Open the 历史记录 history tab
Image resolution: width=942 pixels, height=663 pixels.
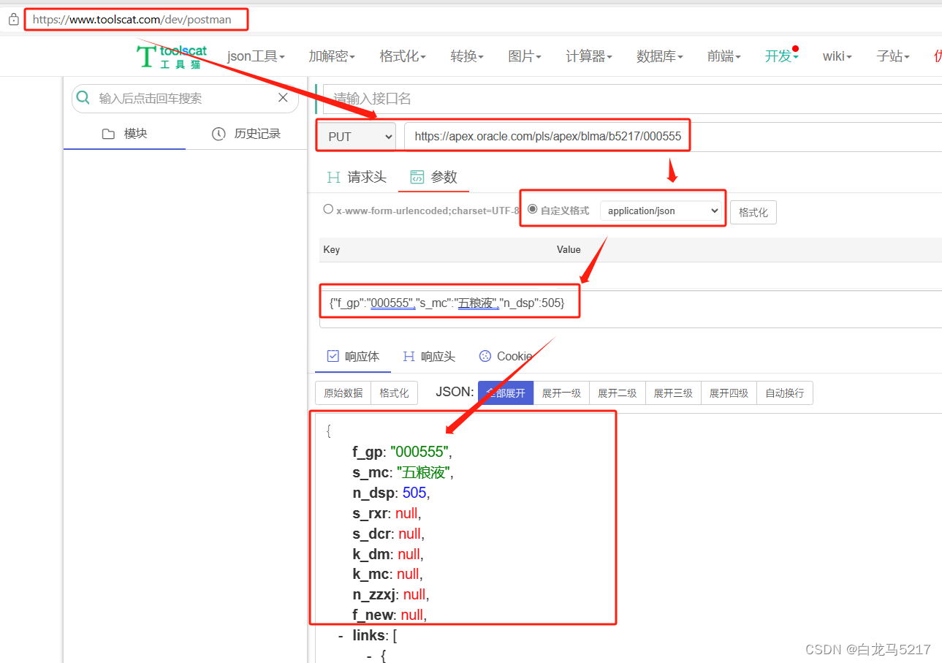point(246,134)
